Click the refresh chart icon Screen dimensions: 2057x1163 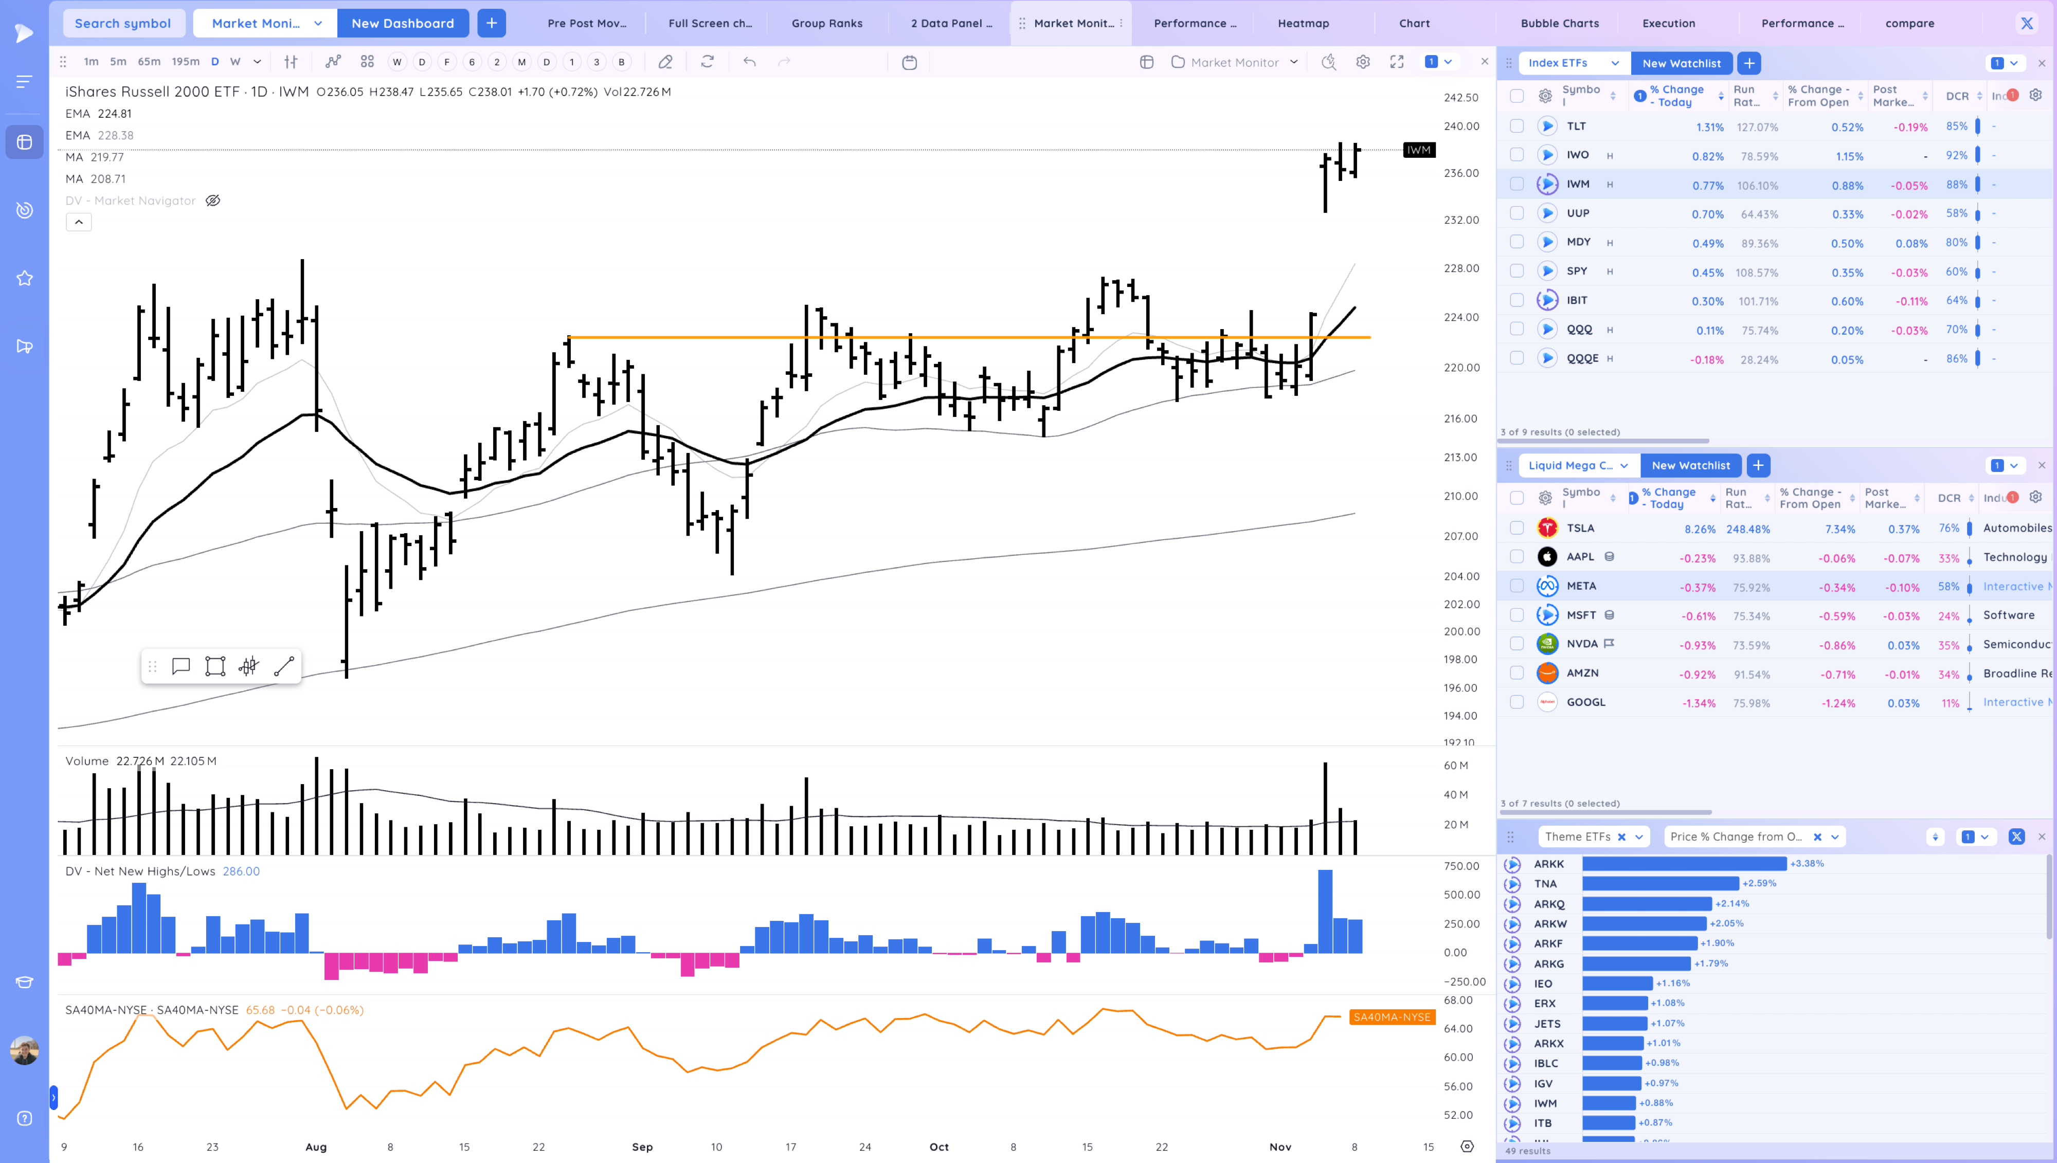[707, 62]
